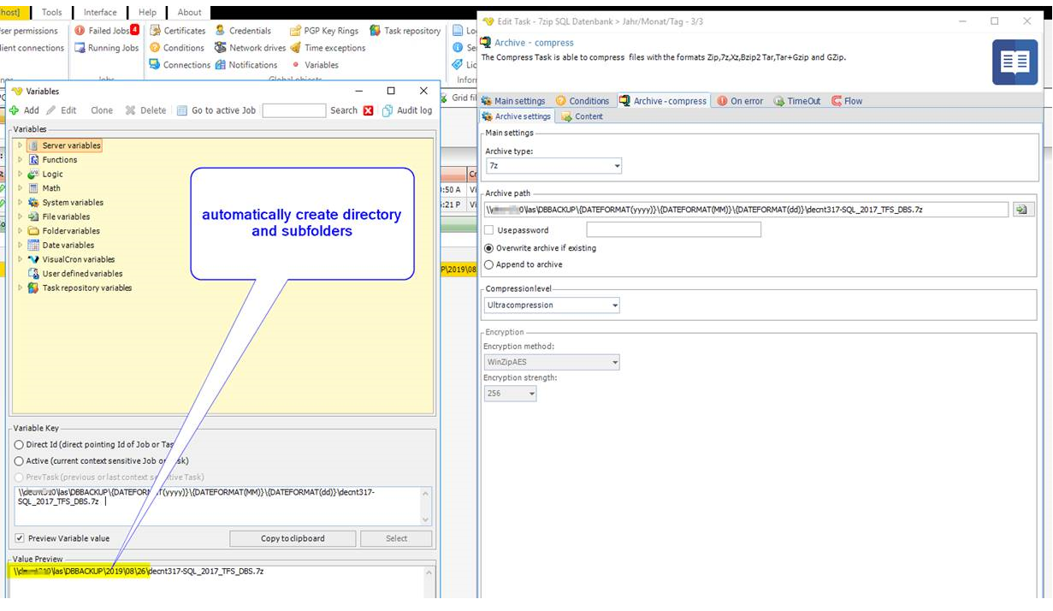Viewport: 1053px width, 611px height.
Task: Switch to the On error tab
Action: [x=740, y=101]
